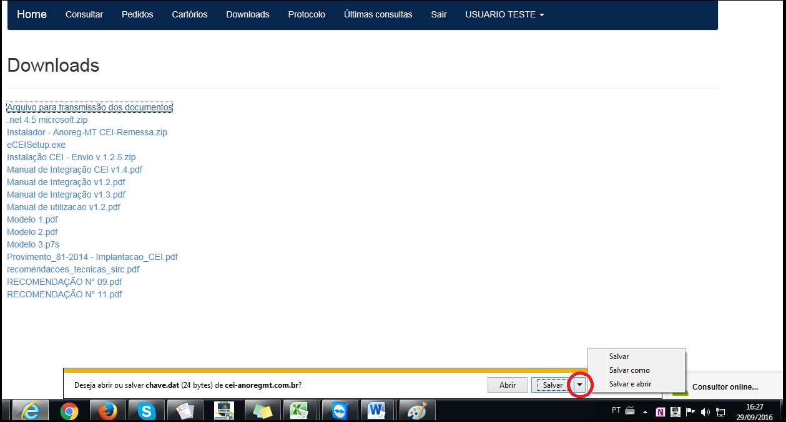Open Modelo 2.pdf link
786x422 pixels.
32,232
